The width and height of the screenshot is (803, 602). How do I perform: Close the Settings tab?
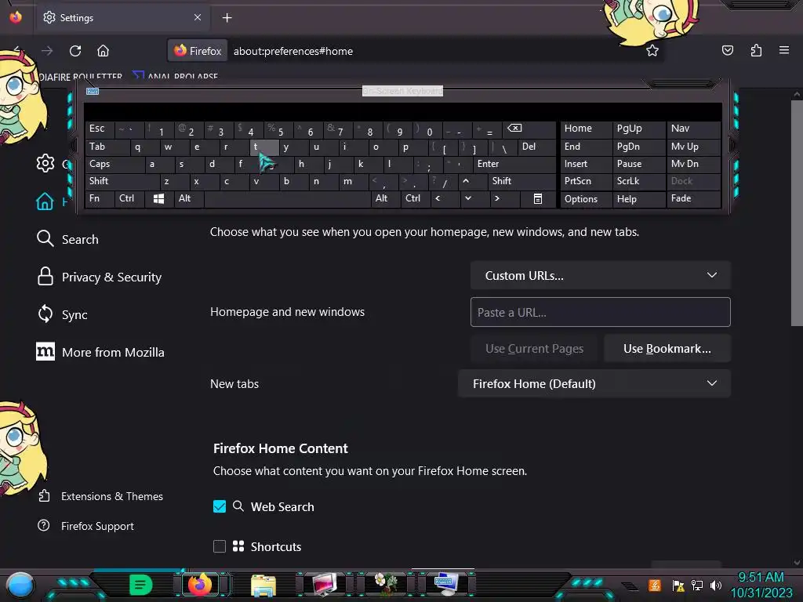pos(198,17)
